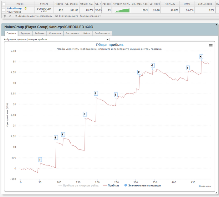The width and height of the screenshot is (219, 197).
Task: Click the panel resize grip at bottom corner
Action: (x=216, y=192)
